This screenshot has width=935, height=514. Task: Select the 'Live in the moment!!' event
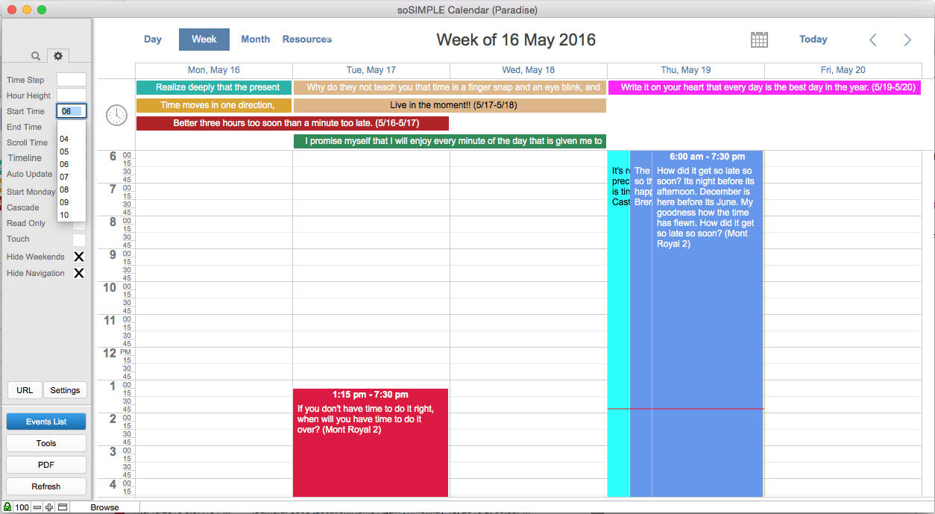[450, 105]
